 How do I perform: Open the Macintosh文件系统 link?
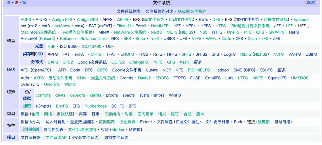[x=38, y=32]
